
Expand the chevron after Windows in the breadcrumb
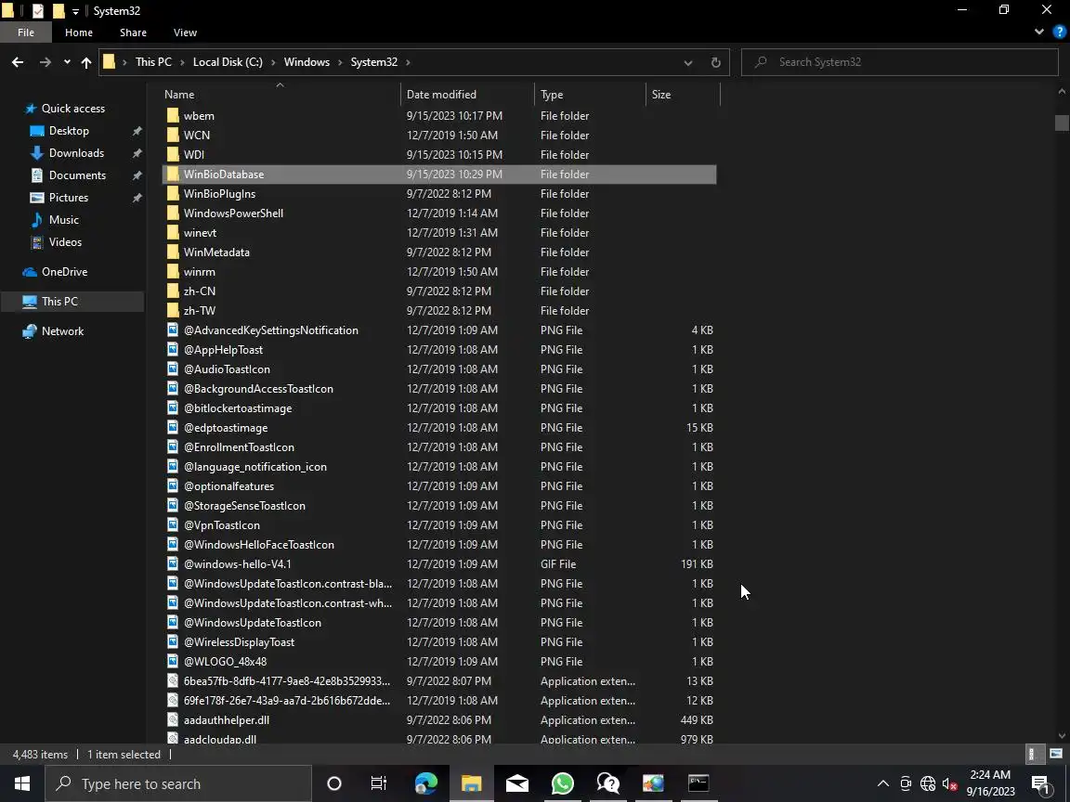click(341, 62)
